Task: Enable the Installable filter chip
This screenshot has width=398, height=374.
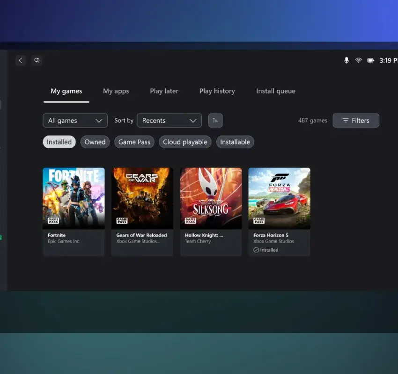Action: (235, 142)
